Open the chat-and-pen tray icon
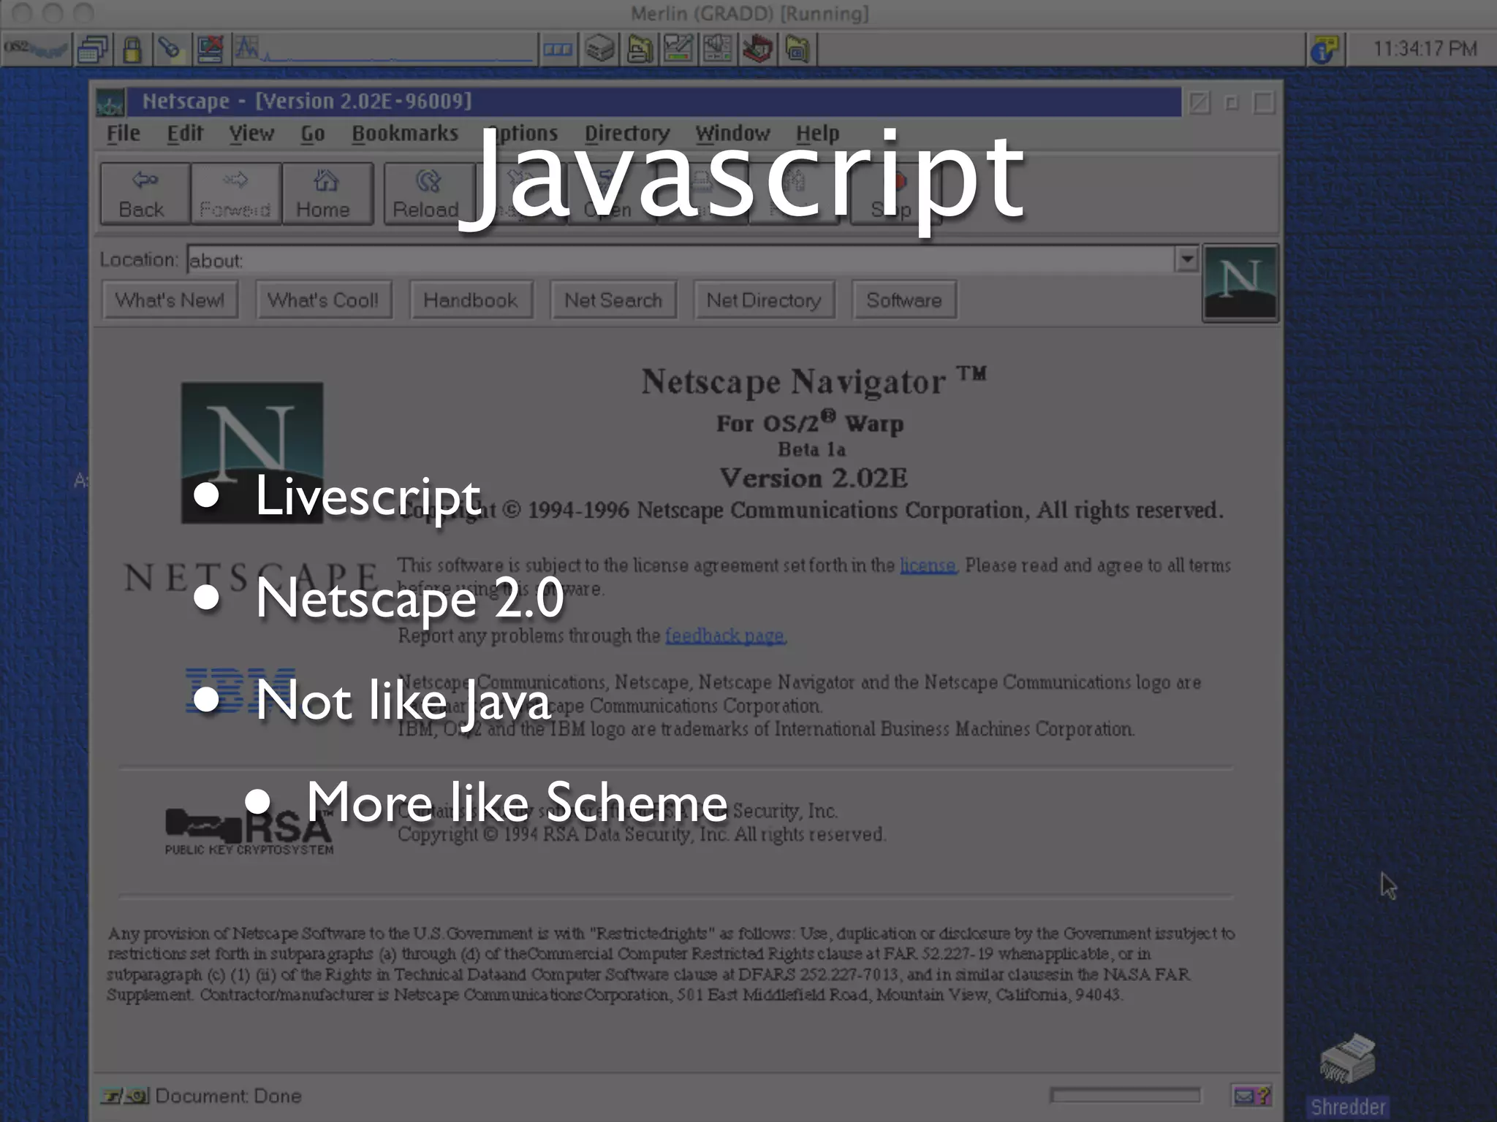This screenshot has height=1122, width=1497. click(679, 50)
